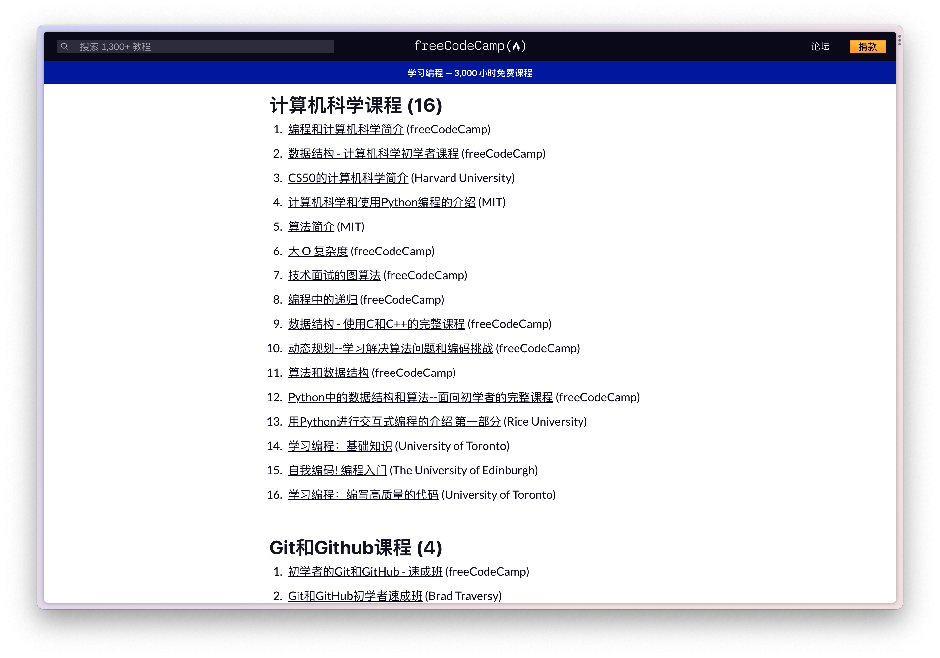Click the three-dot menu icon at window edge

pyautogui.click(x=899, y=40)
